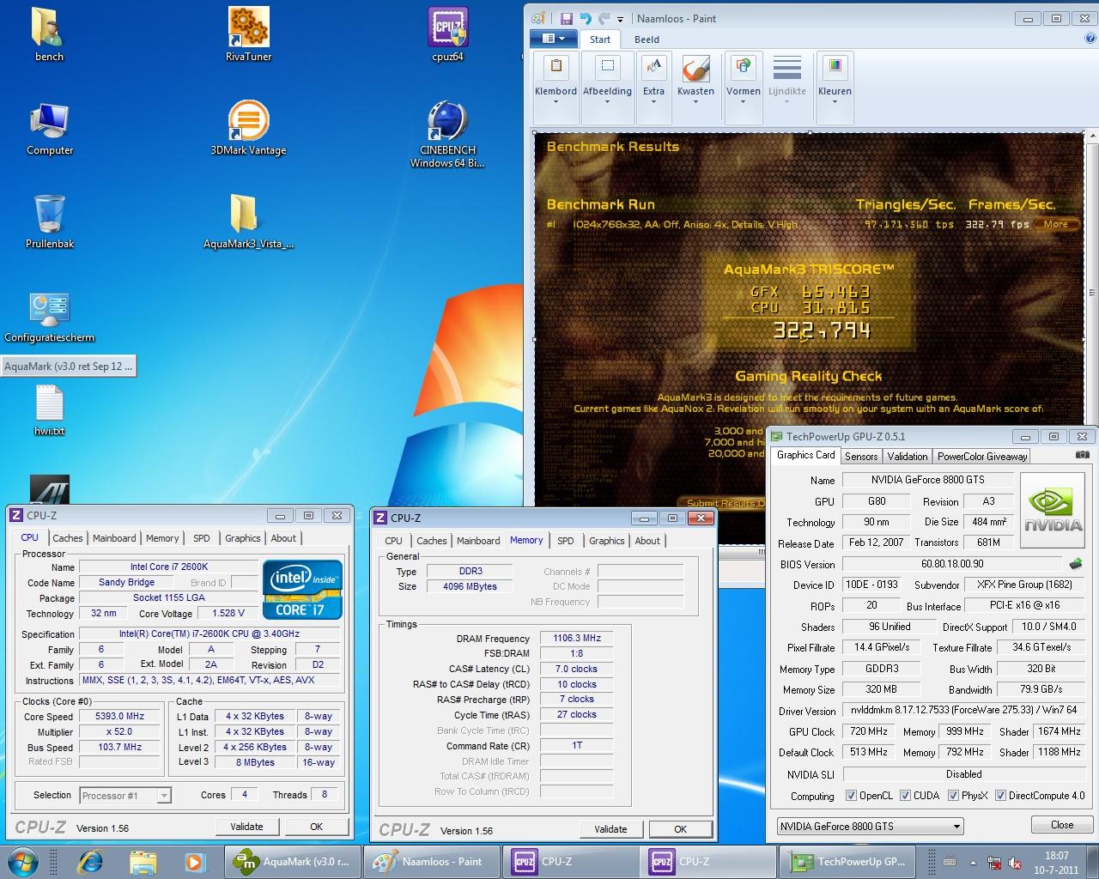Click the network tray icon

coord(993,863)
